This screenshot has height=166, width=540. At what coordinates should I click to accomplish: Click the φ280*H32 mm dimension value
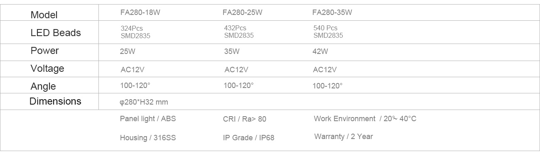coord(144,102)
